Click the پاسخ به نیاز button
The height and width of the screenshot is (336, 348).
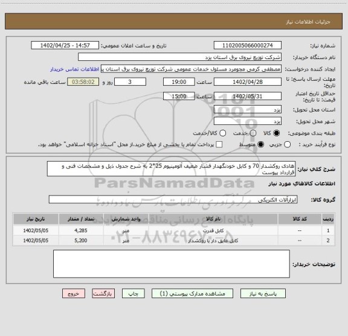pos(263,293)
